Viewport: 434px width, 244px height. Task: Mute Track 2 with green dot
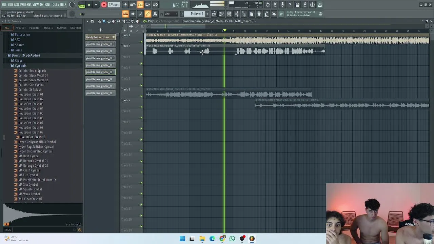[141, 53]
